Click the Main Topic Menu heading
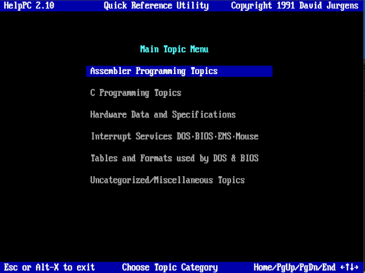This screenshot has width=365, height=273. coord(175,50)
